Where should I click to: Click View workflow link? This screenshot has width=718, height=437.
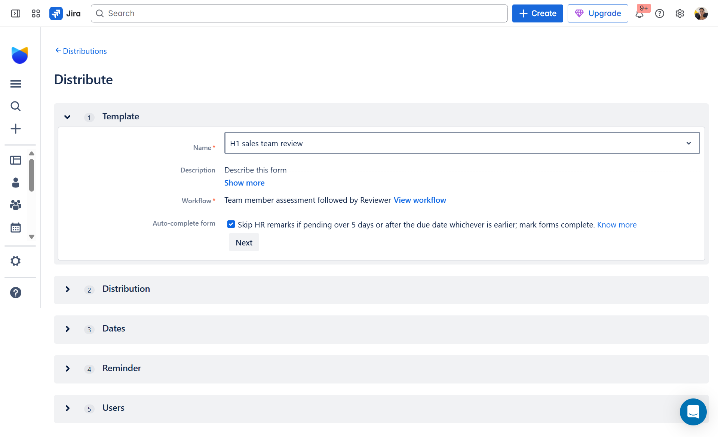coord(420,200)
